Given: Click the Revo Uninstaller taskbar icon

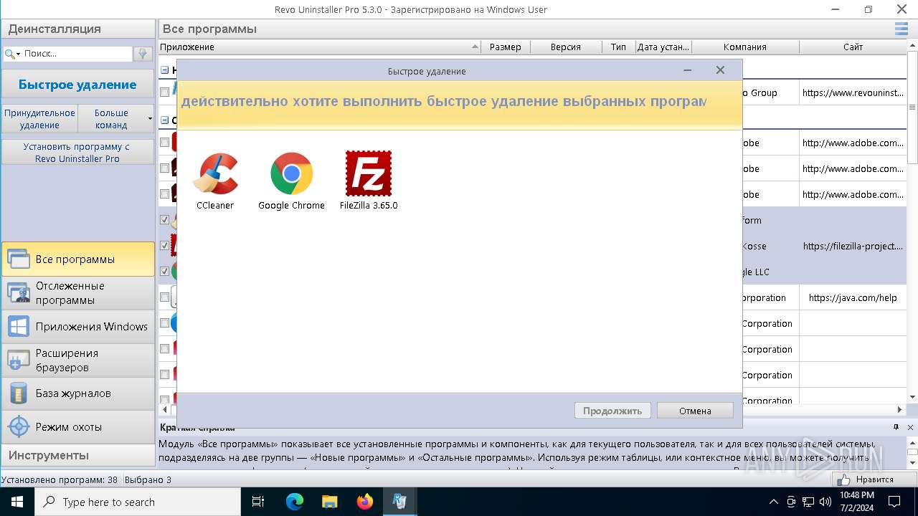Looking at the screenshot, I should pos(399,502).
